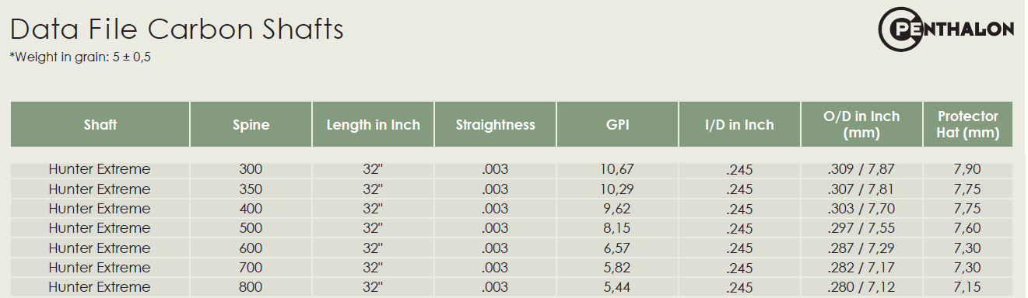Select the O/D value .309 / 7,87
This screenshot has width=1028, height=298.
coord(861,169)
